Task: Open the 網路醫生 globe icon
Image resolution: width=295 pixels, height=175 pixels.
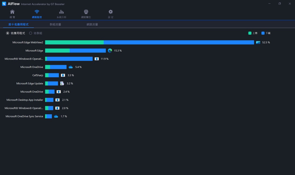Action: (x=86, y=12)
